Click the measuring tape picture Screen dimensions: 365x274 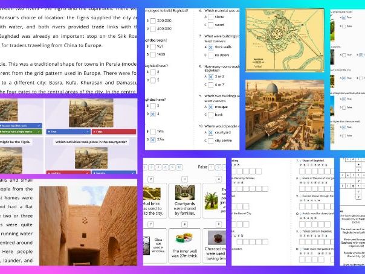coord(184,240)
